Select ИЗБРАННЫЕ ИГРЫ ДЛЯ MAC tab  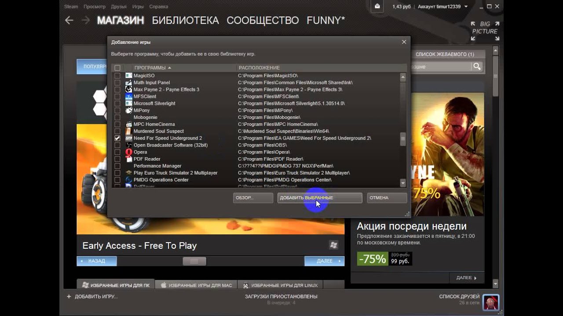point(196,285)
